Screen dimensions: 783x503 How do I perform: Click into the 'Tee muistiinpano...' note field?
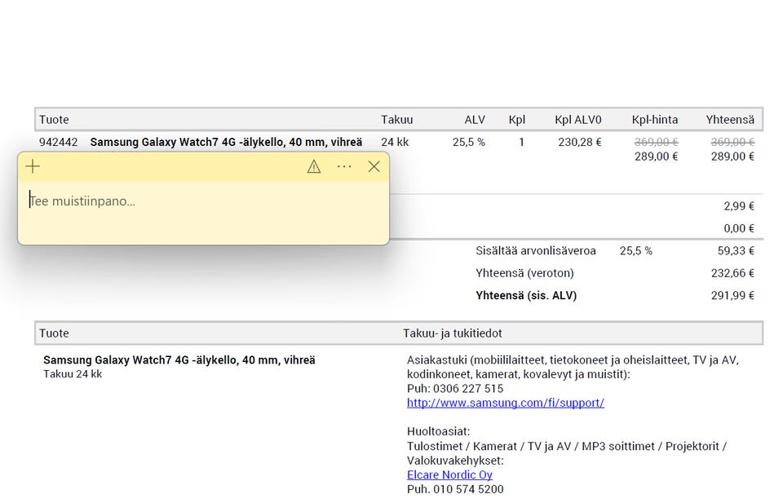tap(203, 212)
